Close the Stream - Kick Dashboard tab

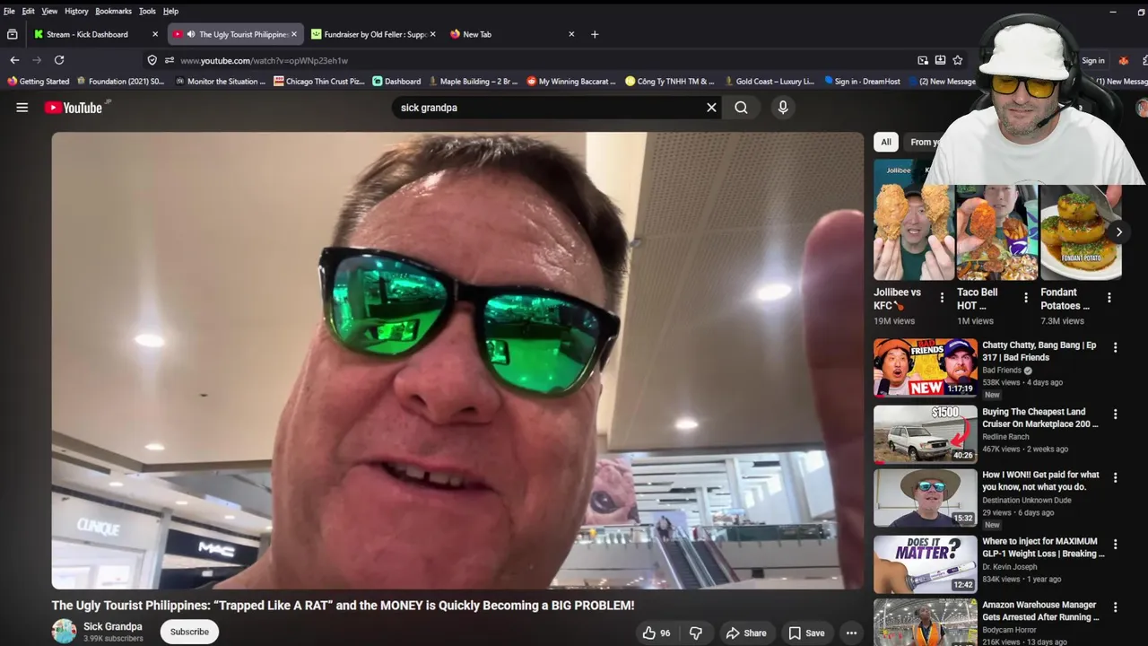tap(155, 34)
